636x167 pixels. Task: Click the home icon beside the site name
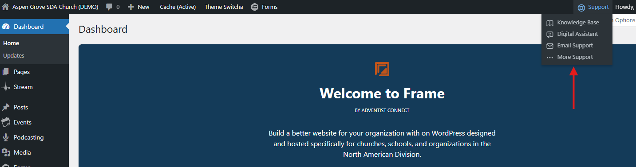pyautogui.click(x=6, y=7)
